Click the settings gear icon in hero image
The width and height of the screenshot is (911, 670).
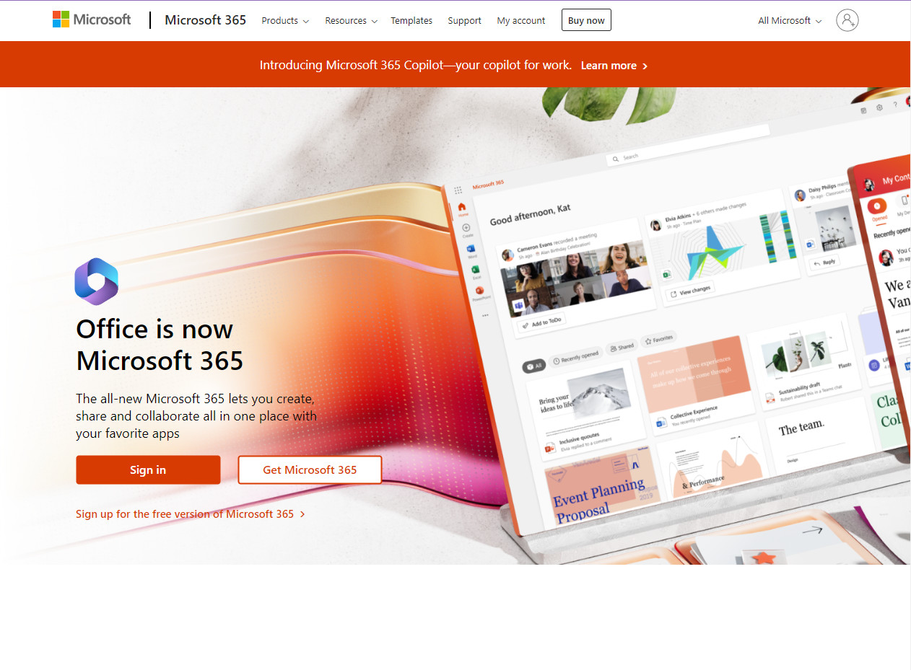tap(879, 108)
